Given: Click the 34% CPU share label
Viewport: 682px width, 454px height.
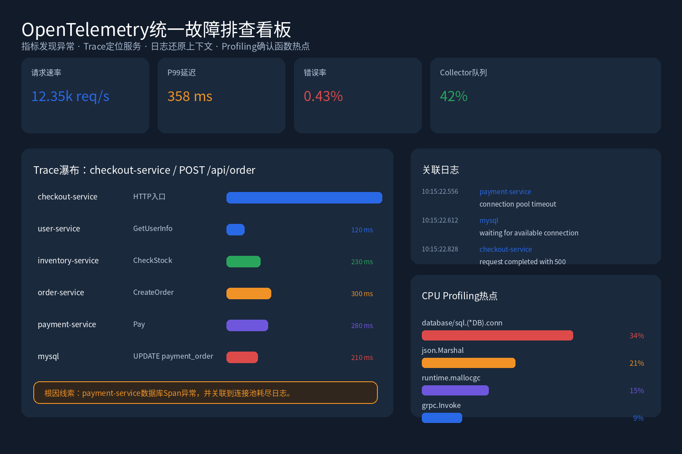Looking at the screenshot, I should coord(637,336).
